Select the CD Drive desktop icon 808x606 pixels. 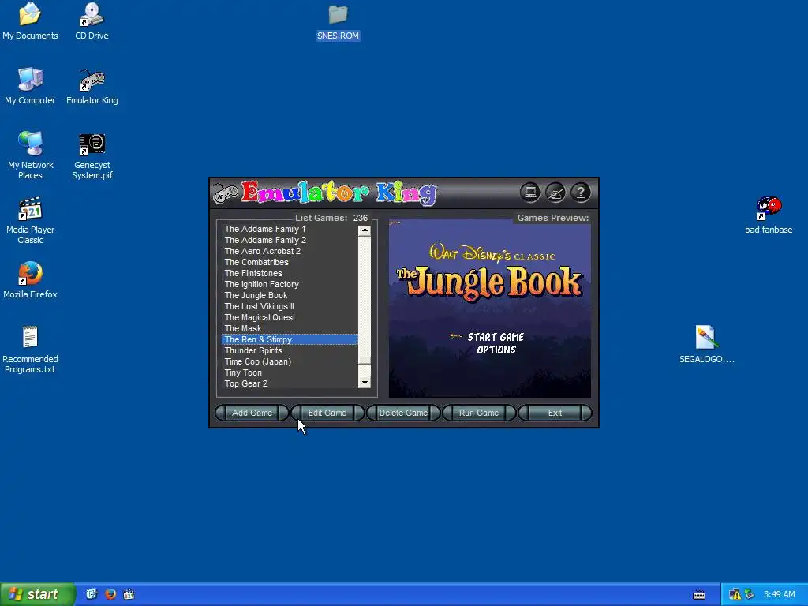[92, 21]
